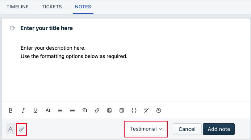Insert code block with braces icon
The width and height of the screenshot is (251, 140).
tap(134, 110)
